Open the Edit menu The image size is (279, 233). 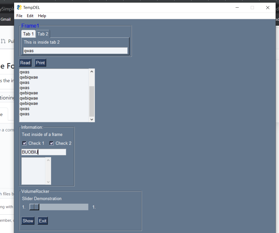(x=30, y=16)
